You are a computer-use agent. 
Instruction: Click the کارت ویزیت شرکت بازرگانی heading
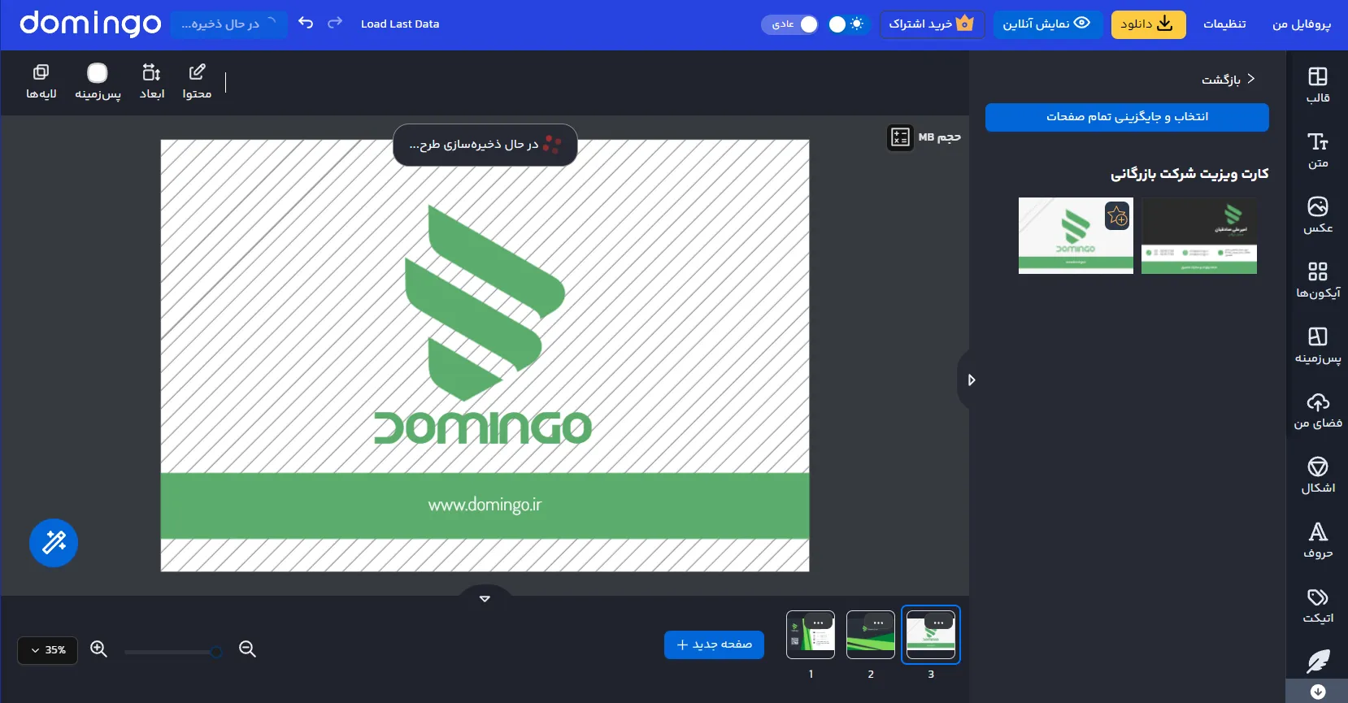1189,174
